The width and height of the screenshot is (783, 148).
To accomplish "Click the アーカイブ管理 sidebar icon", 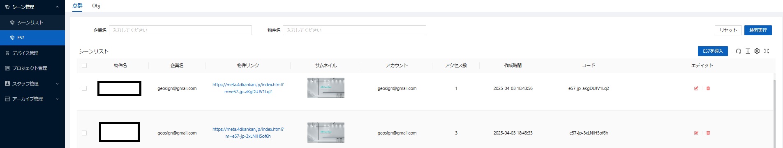I will (7, 99).
